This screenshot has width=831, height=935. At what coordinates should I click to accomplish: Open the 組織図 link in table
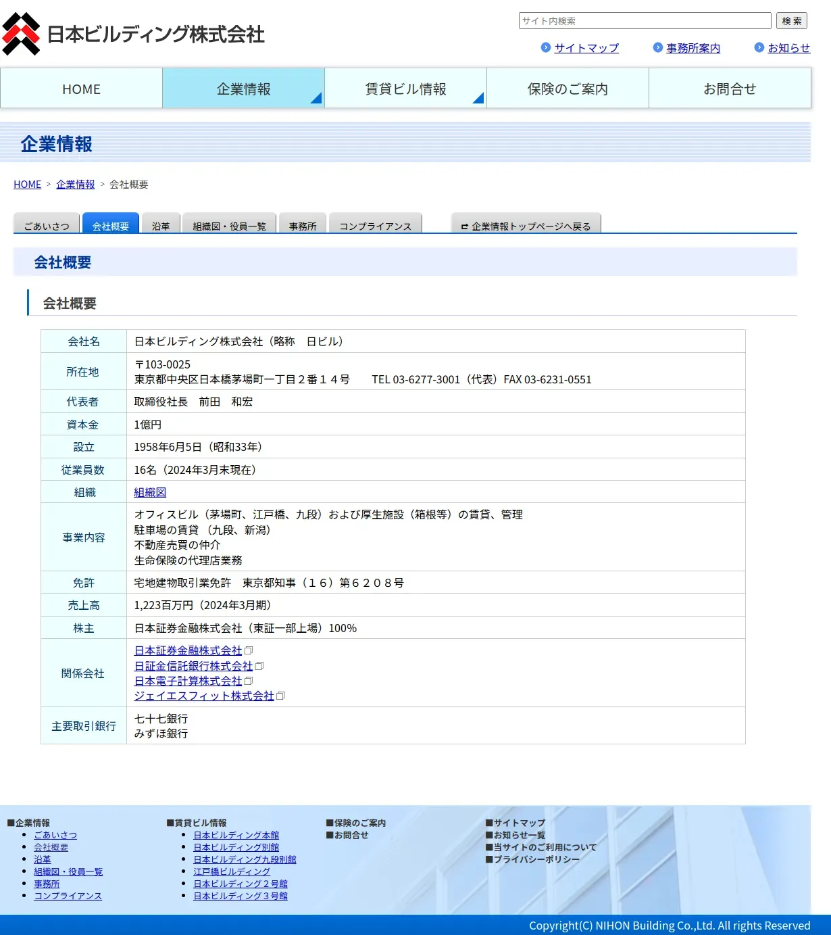[x=150, y=492]
